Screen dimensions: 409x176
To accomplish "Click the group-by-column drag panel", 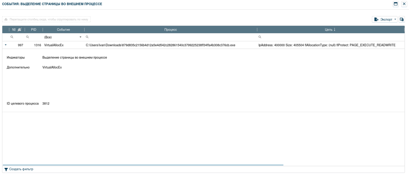I will coord(46,19).
